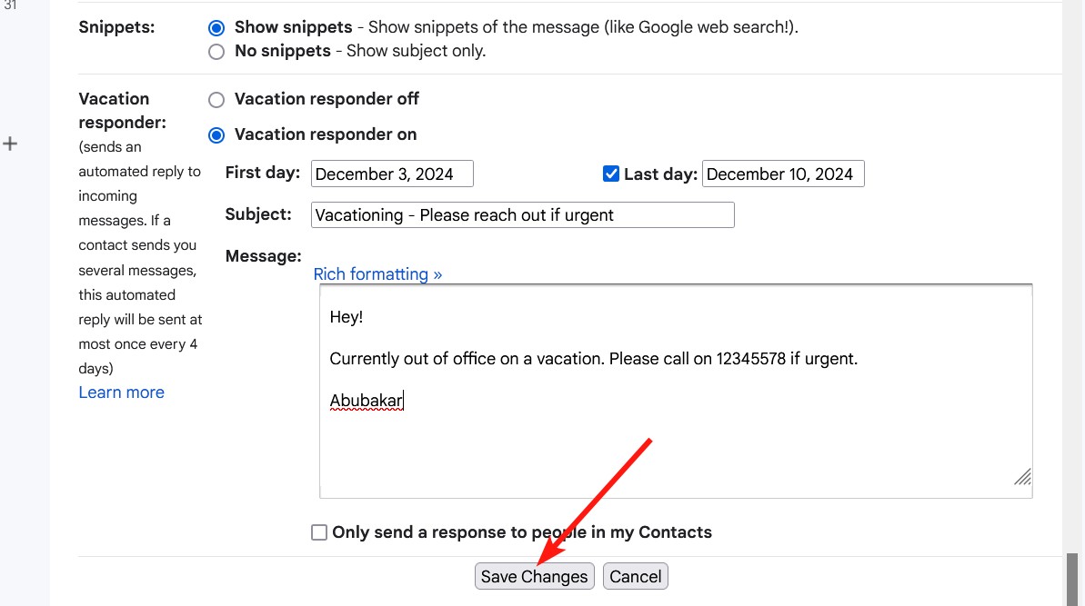
Task: Click the message box resize handle
Action: point(1022,477)
